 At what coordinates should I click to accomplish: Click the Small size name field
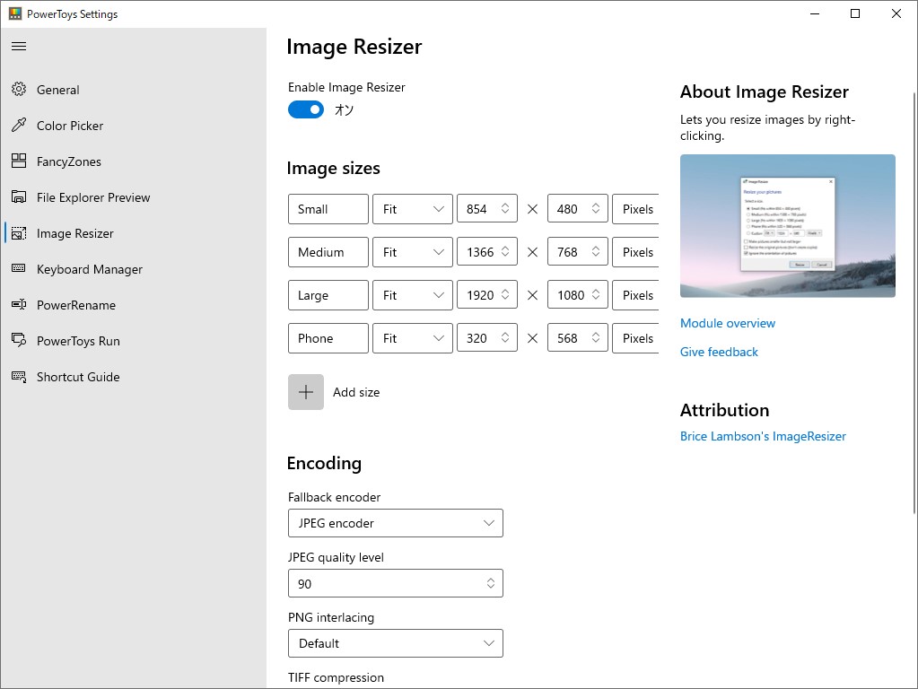(328, 209)
